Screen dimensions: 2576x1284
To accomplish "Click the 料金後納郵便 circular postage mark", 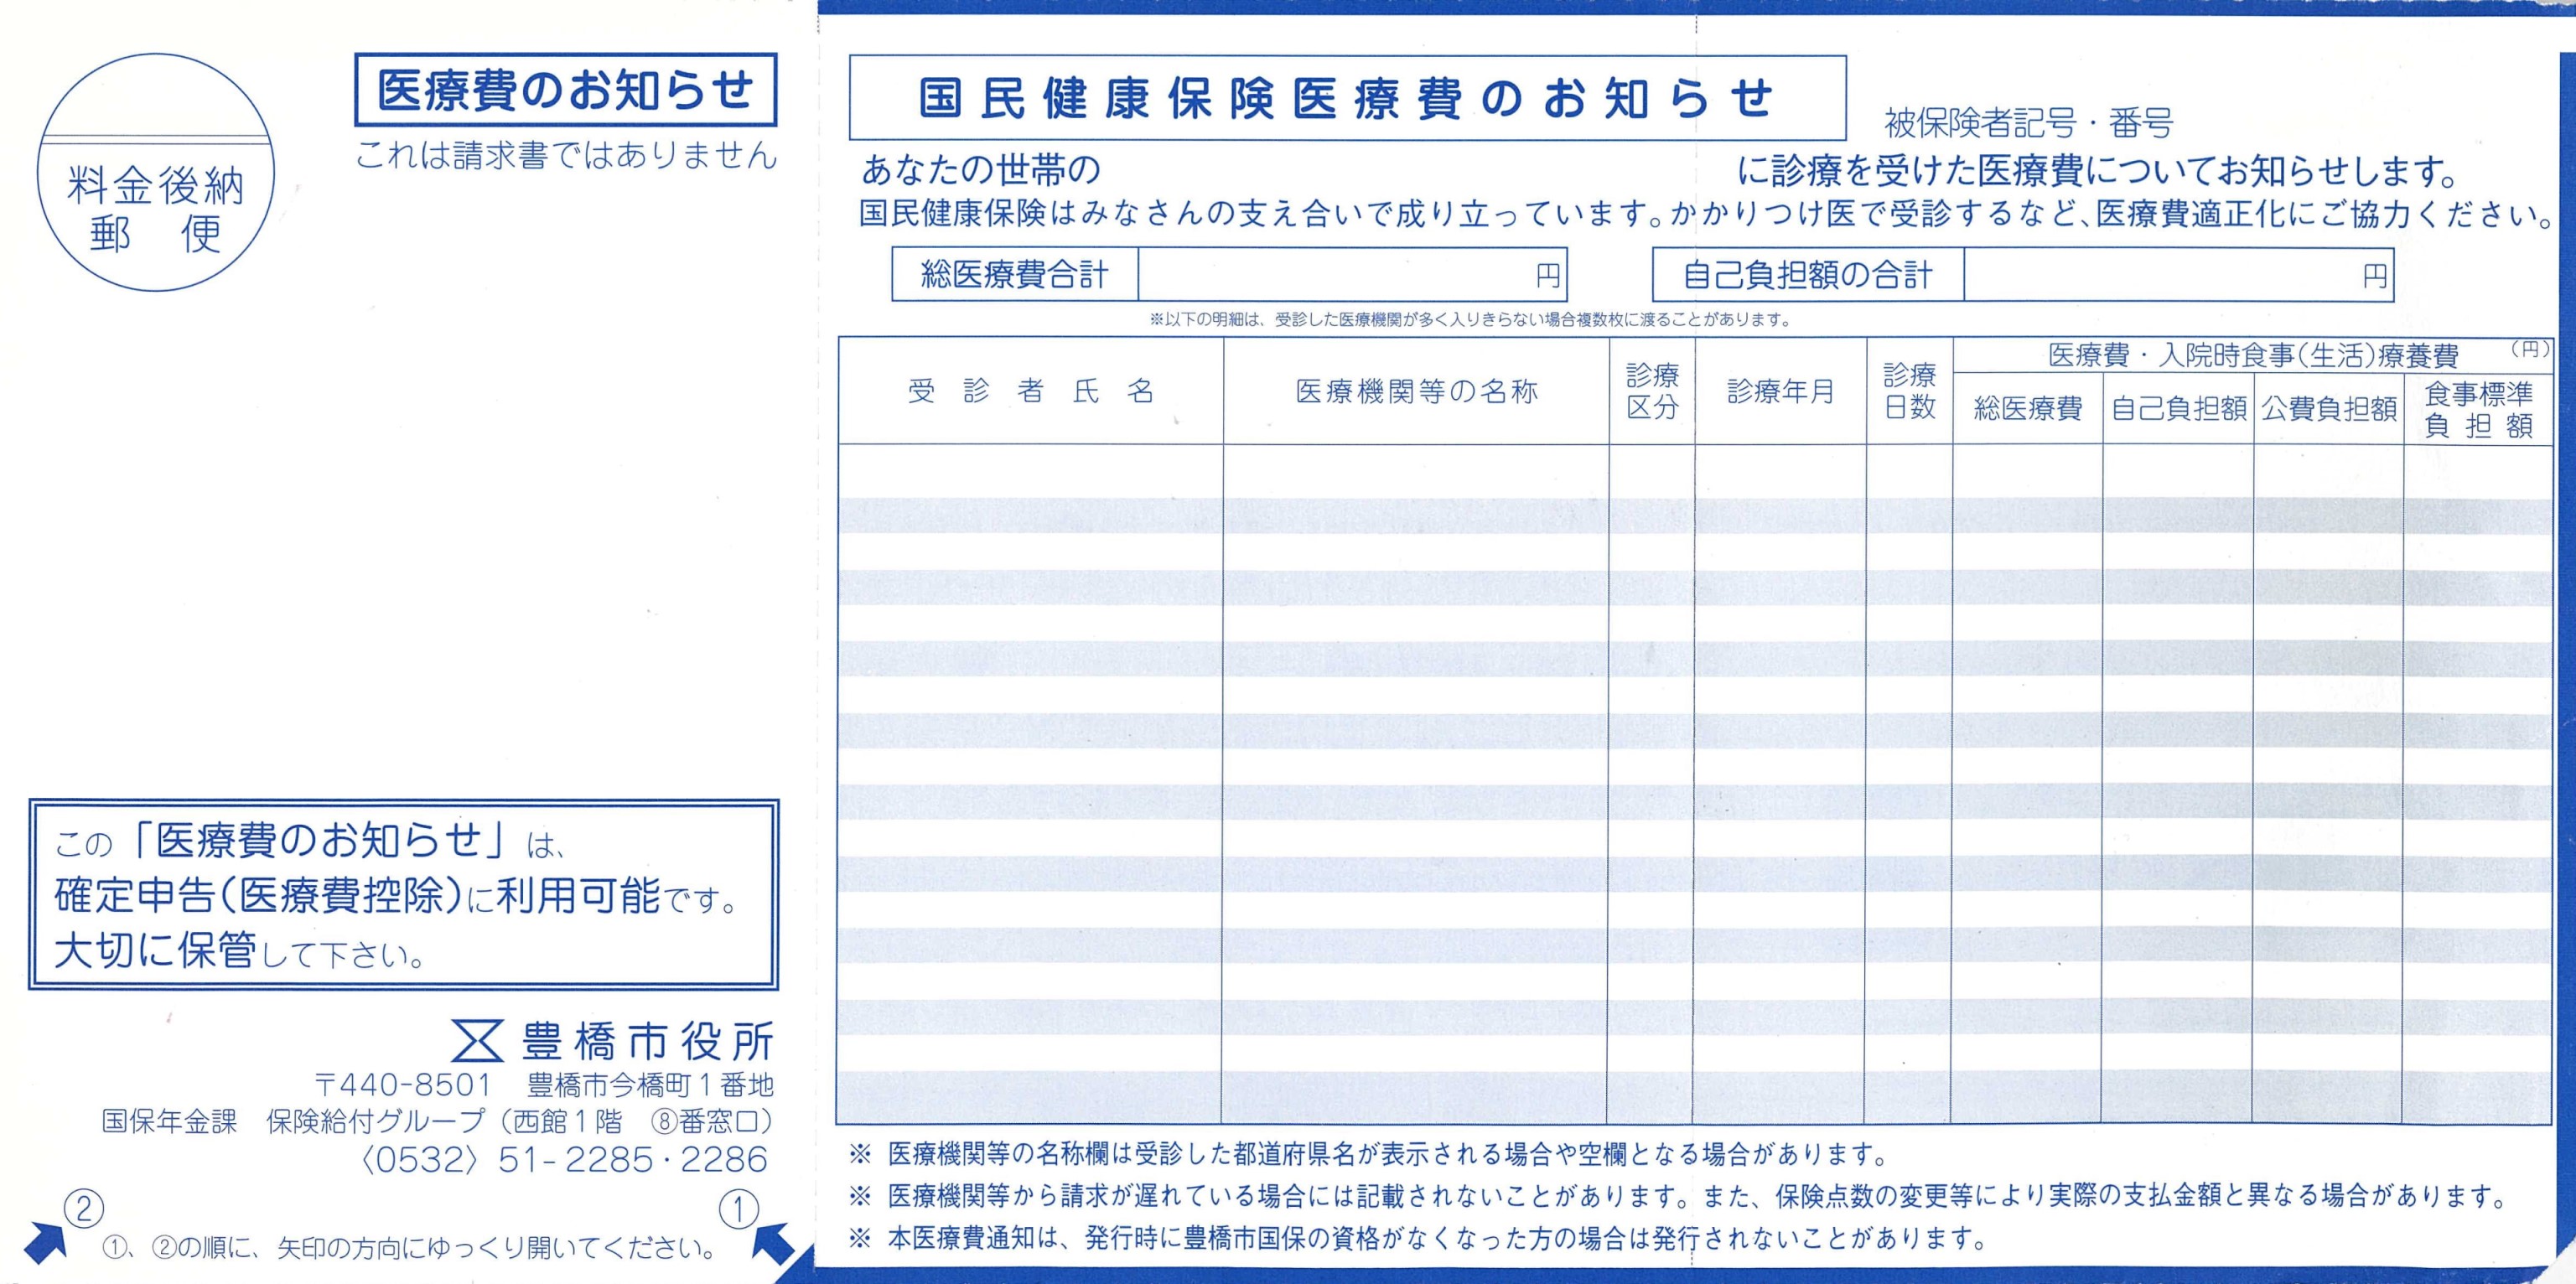I will [x=155, y=172].
